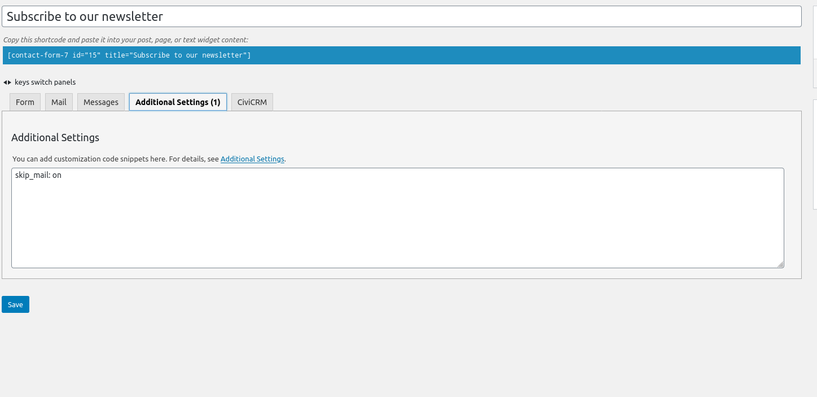Open the Form tab
The height and width of the screenshot is (397, 817).
(x=25, y=102)
